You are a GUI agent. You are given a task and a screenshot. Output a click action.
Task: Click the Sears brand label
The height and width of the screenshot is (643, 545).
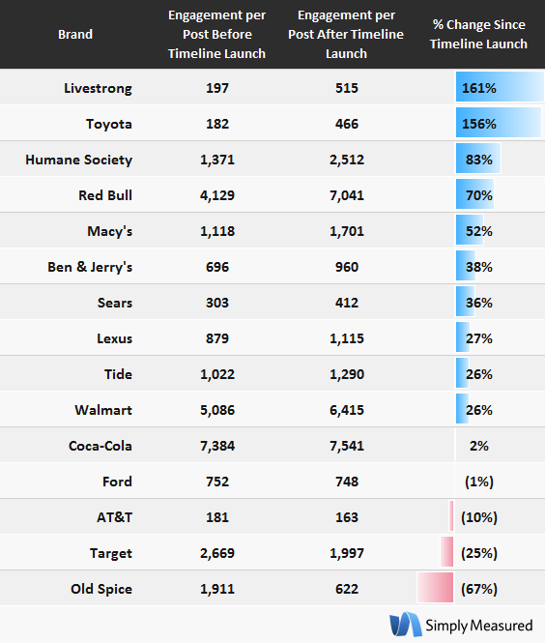tap(115, 303)
